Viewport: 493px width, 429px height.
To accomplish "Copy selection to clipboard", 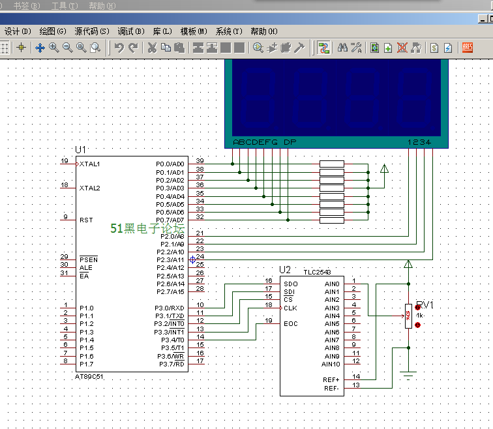I will (x=166, y=48).
